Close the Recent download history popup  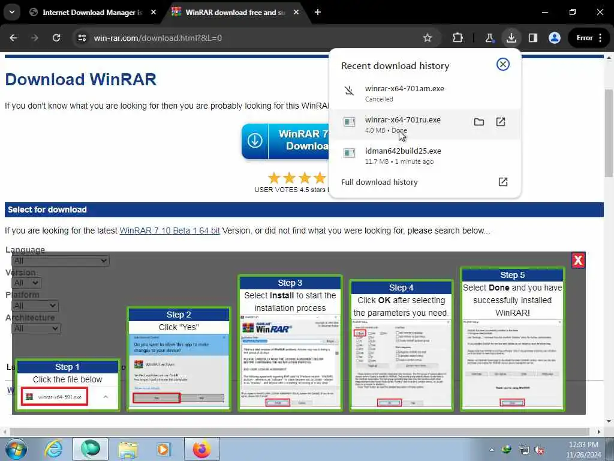(x=503, y=64)
